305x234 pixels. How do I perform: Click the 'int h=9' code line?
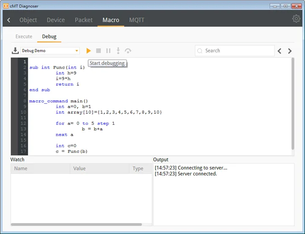pyautogui.click(x=66, y=73)
